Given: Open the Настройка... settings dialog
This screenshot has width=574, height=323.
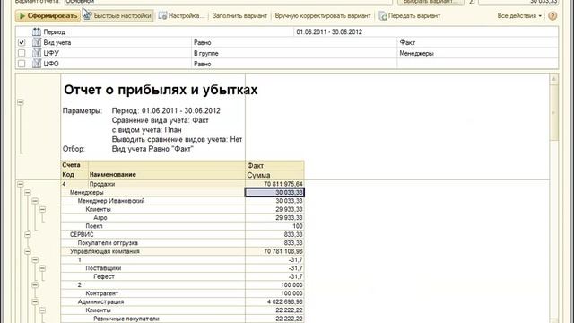Looking at the screenshot, I should [181, 16].
